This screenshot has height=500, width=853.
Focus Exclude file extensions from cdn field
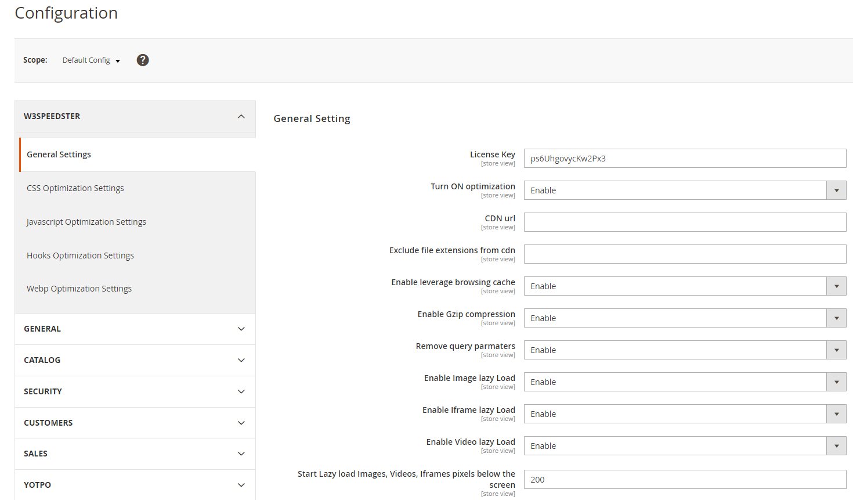click(685, 254)
